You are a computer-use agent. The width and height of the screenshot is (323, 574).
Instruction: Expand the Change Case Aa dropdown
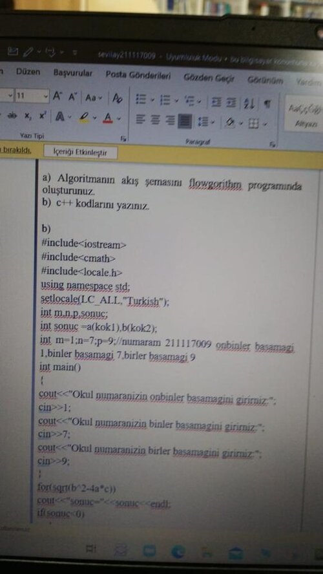click(93, 98)
